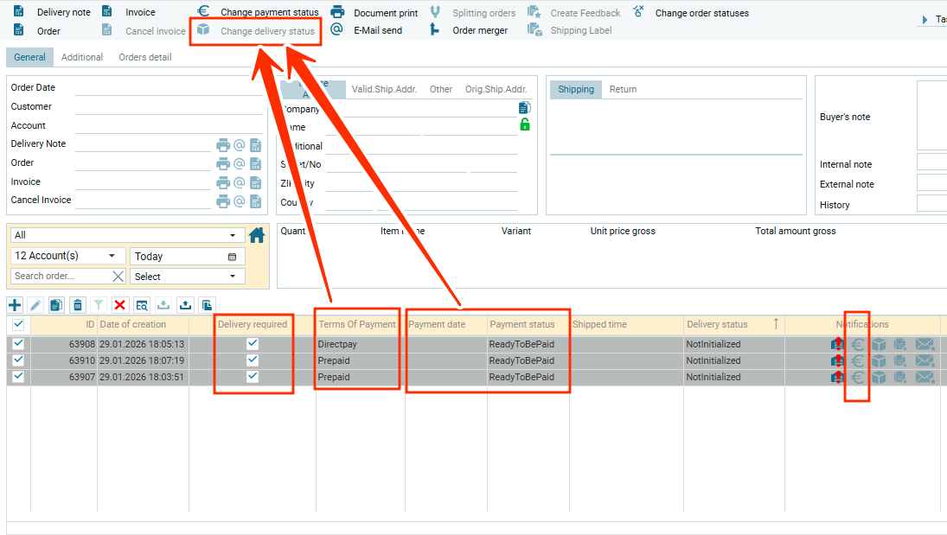
Task: Click the trash bin icon in grid toolbar
Action: tap(78, 304)
